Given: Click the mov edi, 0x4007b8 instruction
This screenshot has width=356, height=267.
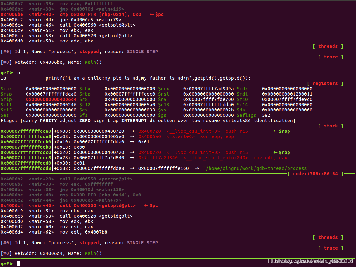Looking at the screenshot, I should pos(83,232).
